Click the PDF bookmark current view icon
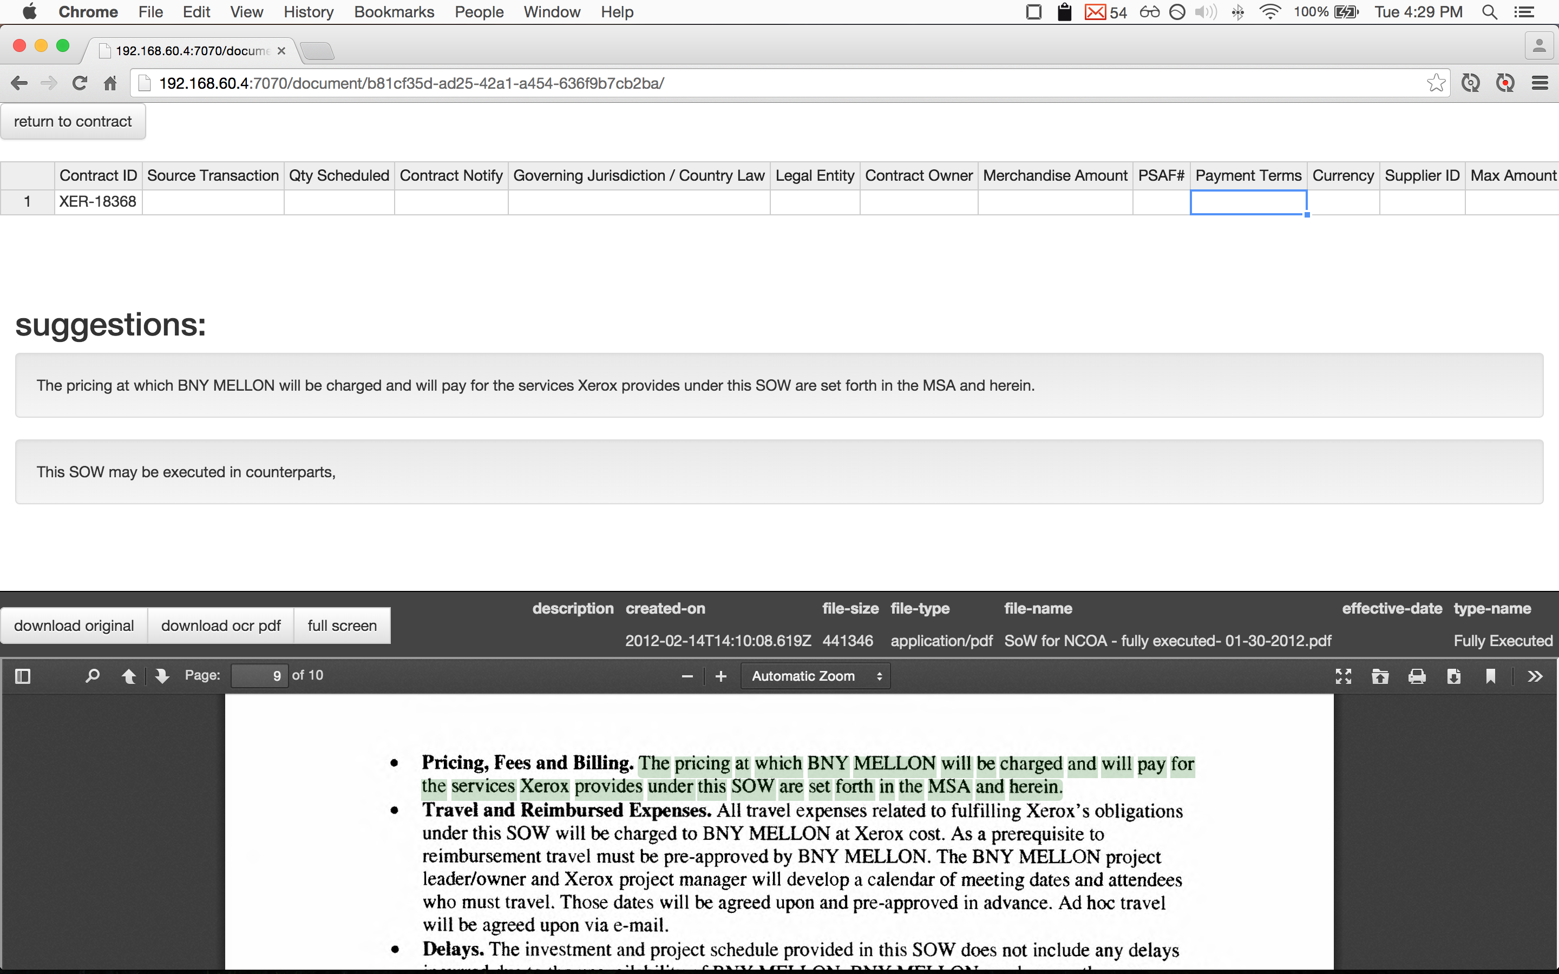Screen dimensions: 1559x974 coord(1490,676)
